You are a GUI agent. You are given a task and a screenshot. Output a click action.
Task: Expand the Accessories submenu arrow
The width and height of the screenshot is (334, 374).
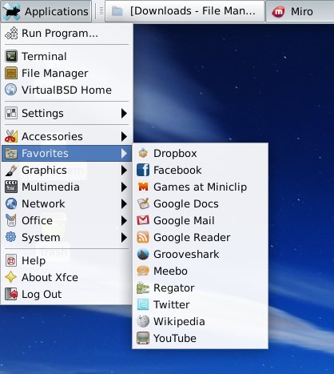tap(124, 136)
